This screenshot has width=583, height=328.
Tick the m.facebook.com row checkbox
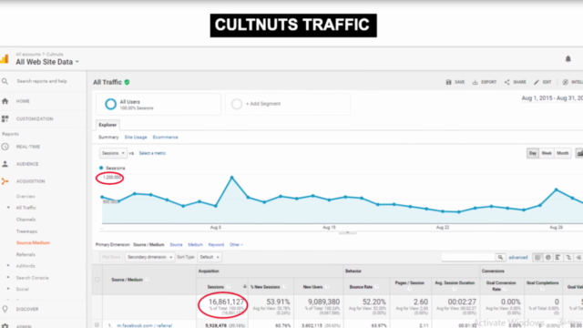[97, 325]
